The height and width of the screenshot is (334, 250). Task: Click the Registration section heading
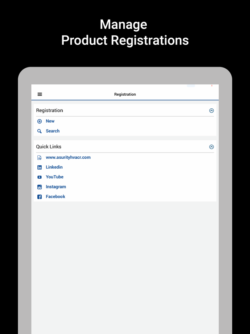pos(49,110)
